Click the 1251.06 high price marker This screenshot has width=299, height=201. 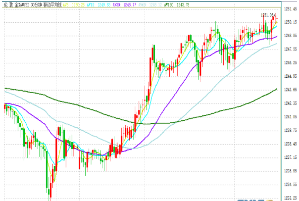click(x=266, y=15)
